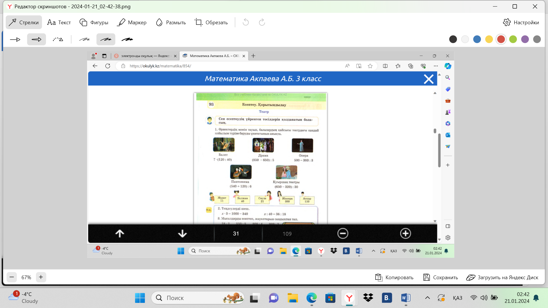
Task: Click Копировать button
Action: pos(394,277)
